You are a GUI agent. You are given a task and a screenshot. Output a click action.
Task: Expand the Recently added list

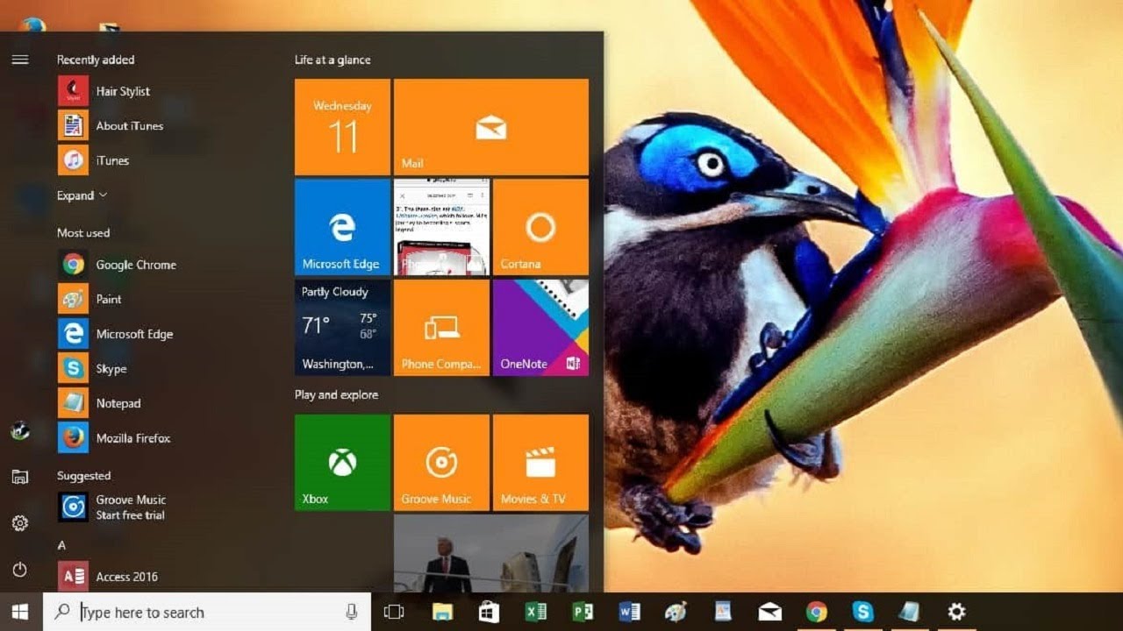[82, 195]
